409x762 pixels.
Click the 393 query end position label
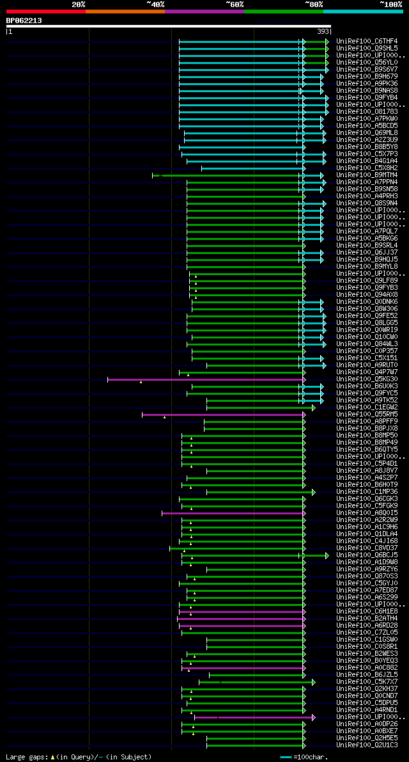[323, 32]
